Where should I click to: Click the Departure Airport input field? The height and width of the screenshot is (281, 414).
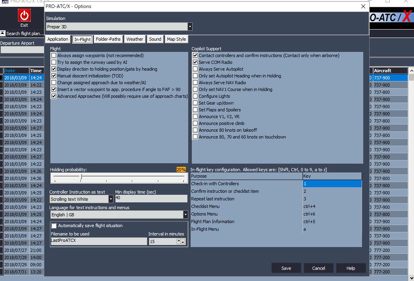click(22, 49)
